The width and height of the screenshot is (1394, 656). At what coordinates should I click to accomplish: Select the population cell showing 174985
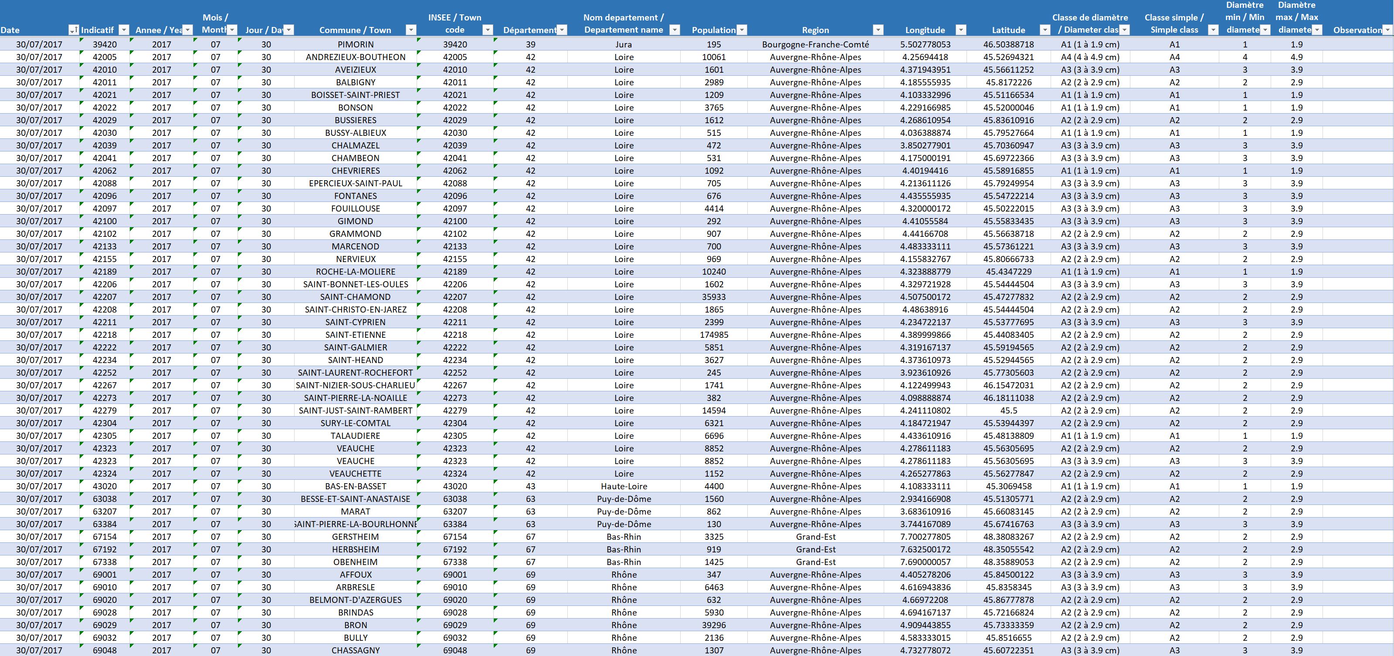[x=714, y=335]
